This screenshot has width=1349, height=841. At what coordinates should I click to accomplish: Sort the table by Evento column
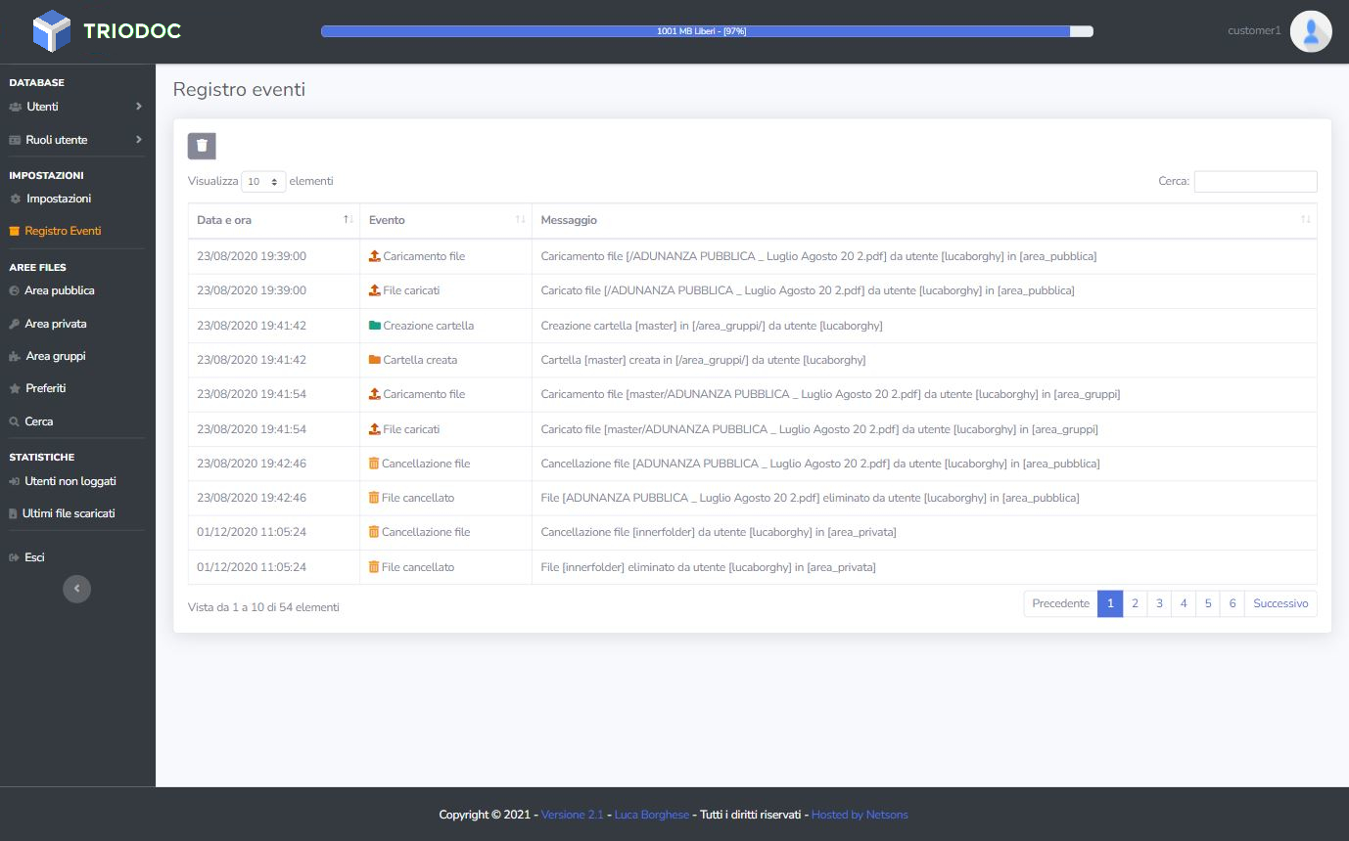(x=445, y=220)
